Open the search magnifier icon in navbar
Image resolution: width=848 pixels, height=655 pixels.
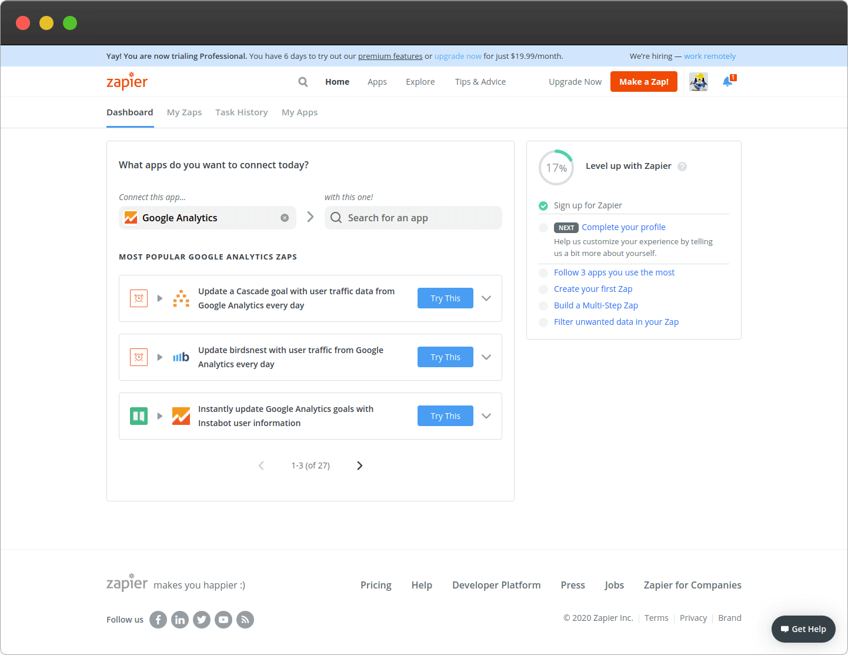[303, 82]
